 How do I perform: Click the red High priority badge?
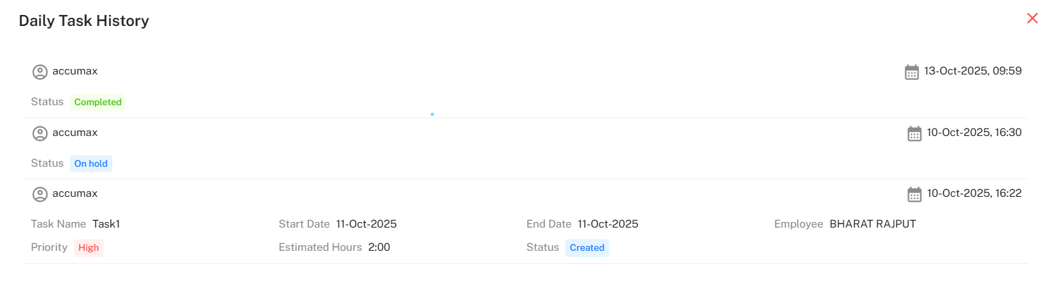(88, 248)
